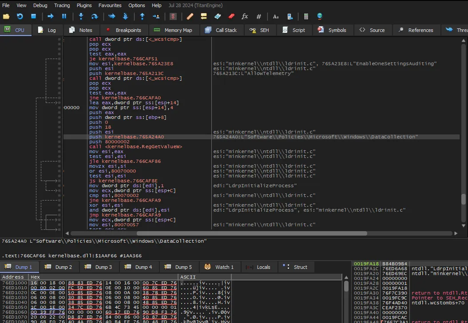Select the Dump 1 tab

pos(19,267)
